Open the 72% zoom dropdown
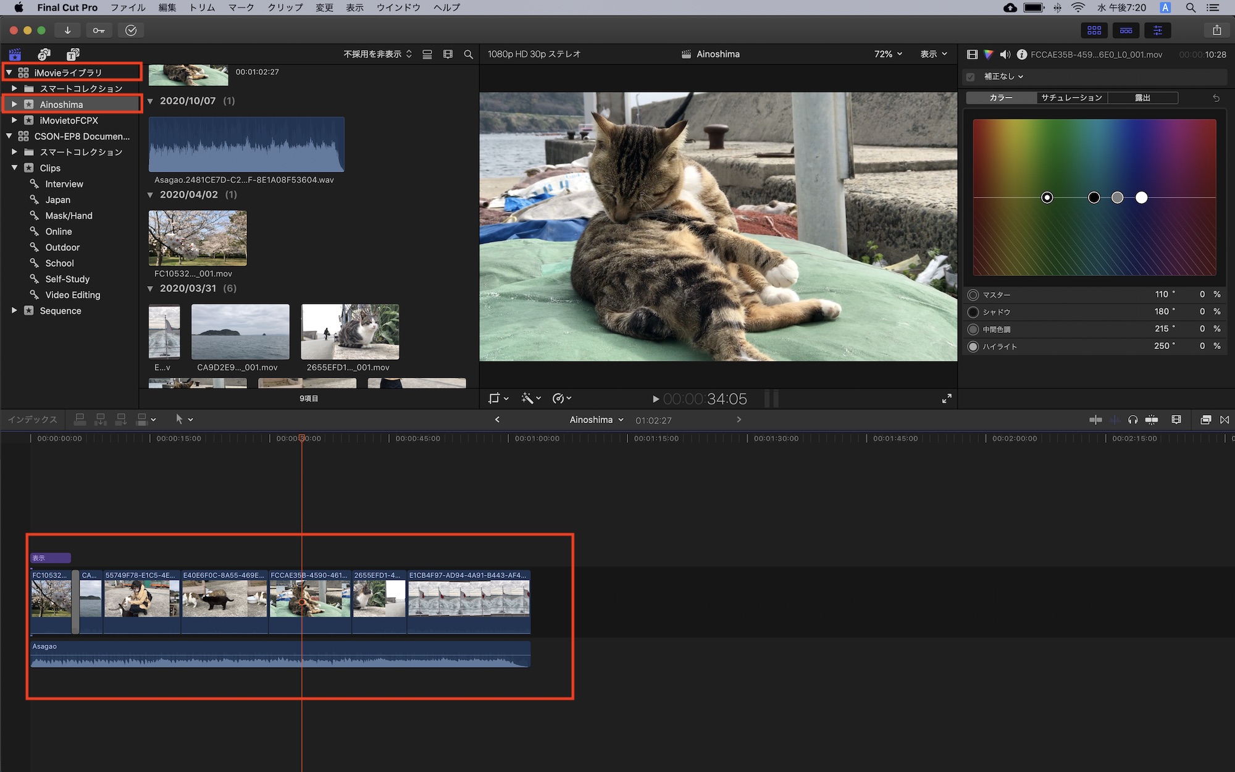This screenshot has height=772, width=1235. click(888, 54)
